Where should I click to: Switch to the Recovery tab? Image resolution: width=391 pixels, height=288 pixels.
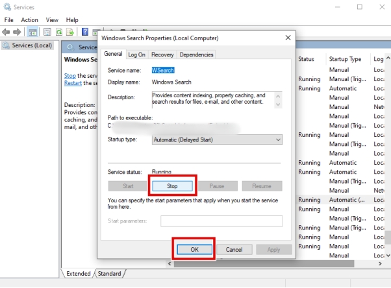(x=162, y=54)
